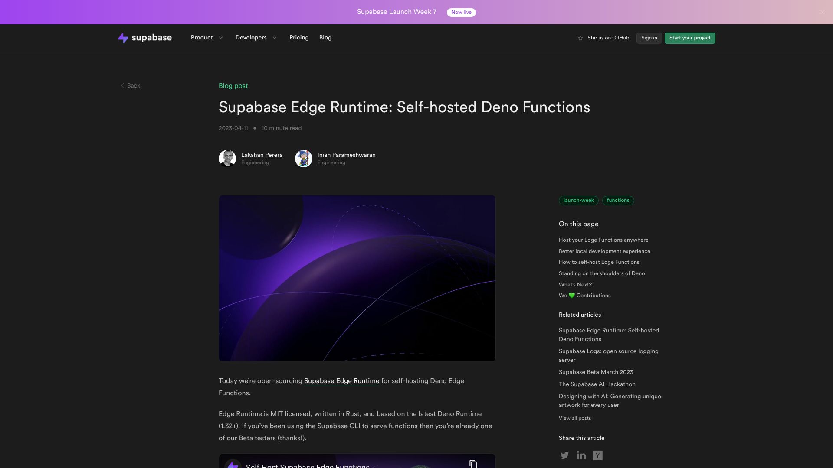This screenshot has height=468, width=833.
Task: Open The Supabase AI Hackathon article
Action: pos(597,384)
